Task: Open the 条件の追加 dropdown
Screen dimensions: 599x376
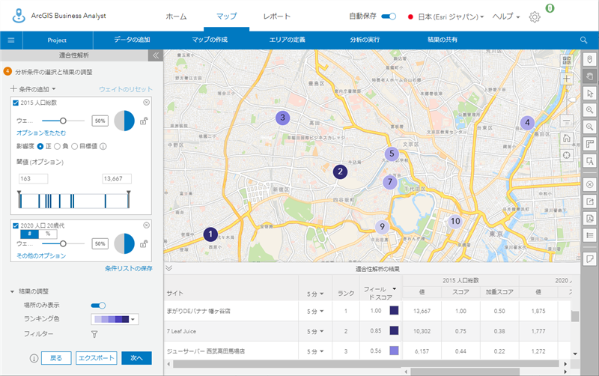Action: click(33, 89)
